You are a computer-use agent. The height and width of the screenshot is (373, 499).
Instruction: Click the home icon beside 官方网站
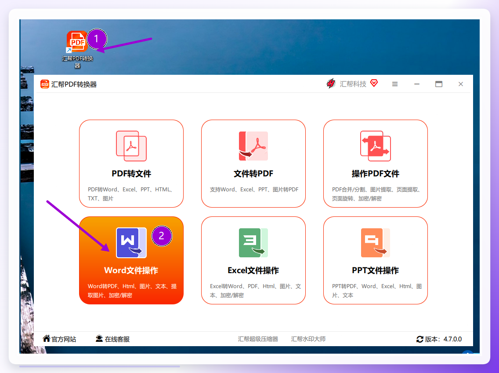pos(47,339)
